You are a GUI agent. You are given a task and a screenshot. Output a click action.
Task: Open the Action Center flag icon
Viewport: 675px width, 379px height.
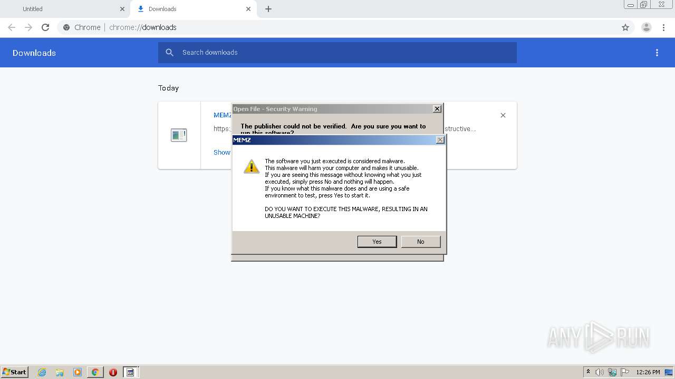(x=625, y=372)
